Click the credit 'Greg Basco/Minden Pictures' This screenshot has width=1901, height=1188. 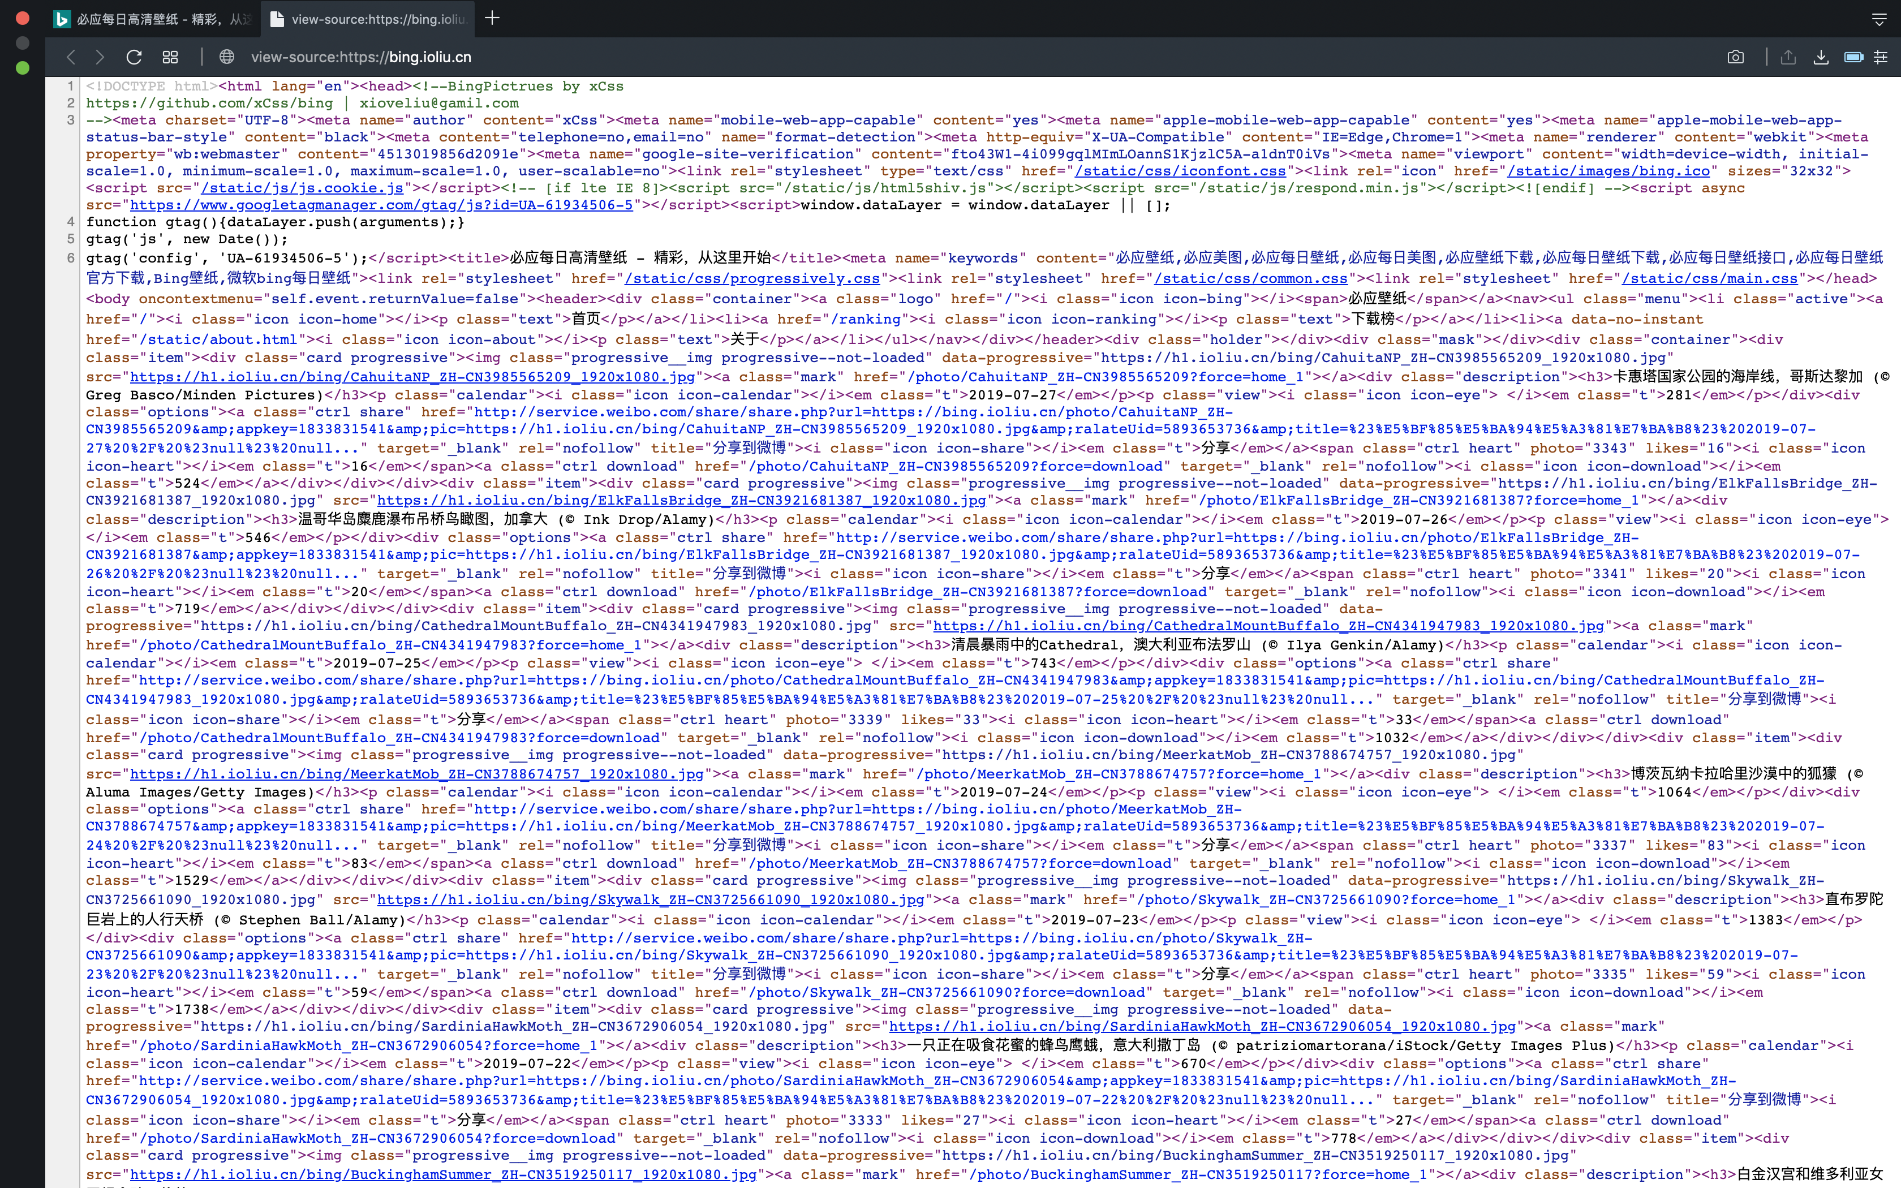pyautogui.click(x=200, y=394)
